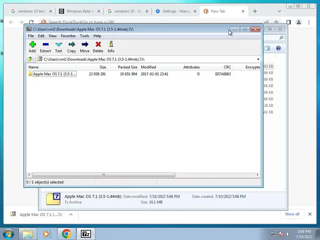The width and height of the screenshot is (320, 240).
Task: Open the Chrome profile avatar
Action: pyautogui.click(x=299, y=22)
